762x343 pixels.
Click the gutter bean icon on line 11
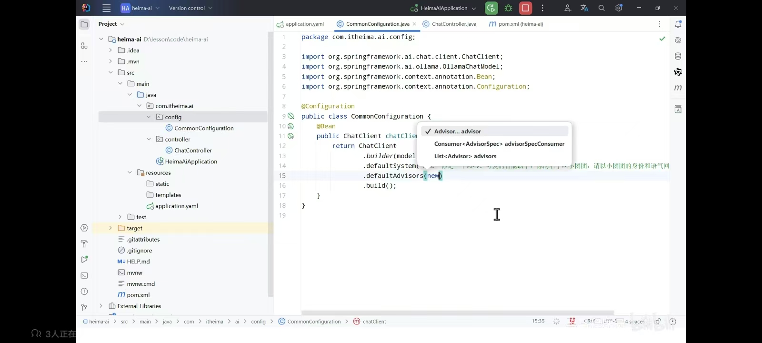pos(291,136)
